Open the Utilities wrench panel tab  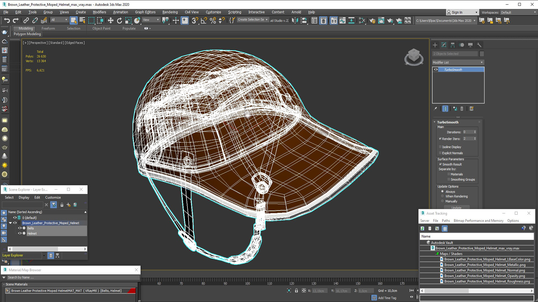[479, 45]
